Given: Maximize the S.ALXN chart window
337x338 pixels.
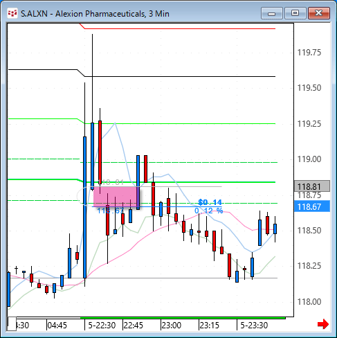Looking at the screenshot, I should coord(295,13).
